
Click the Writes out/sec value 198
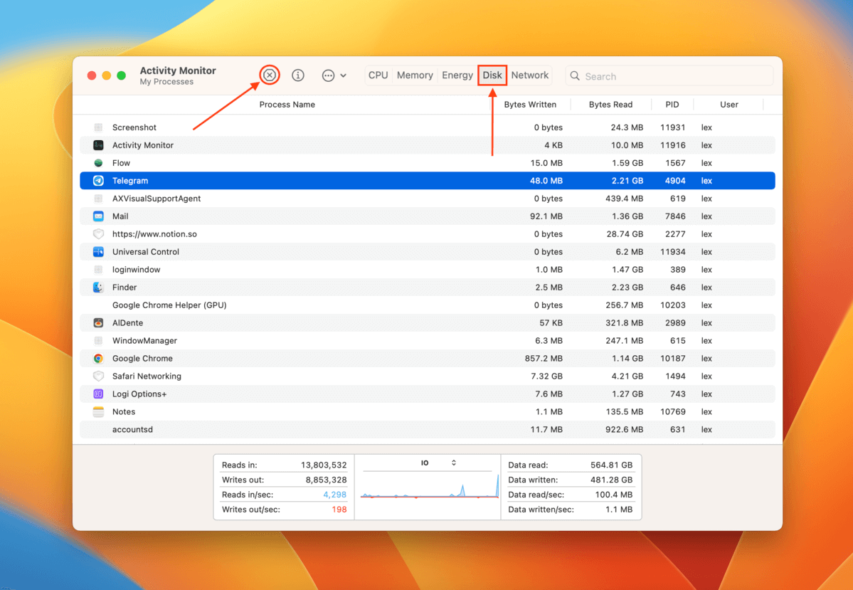339,510
